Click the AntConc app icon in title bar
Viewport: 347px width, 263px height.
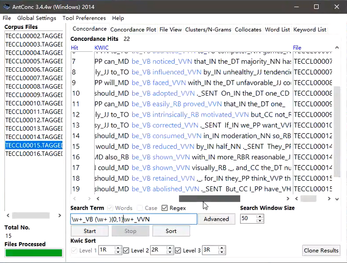[7, 6]
